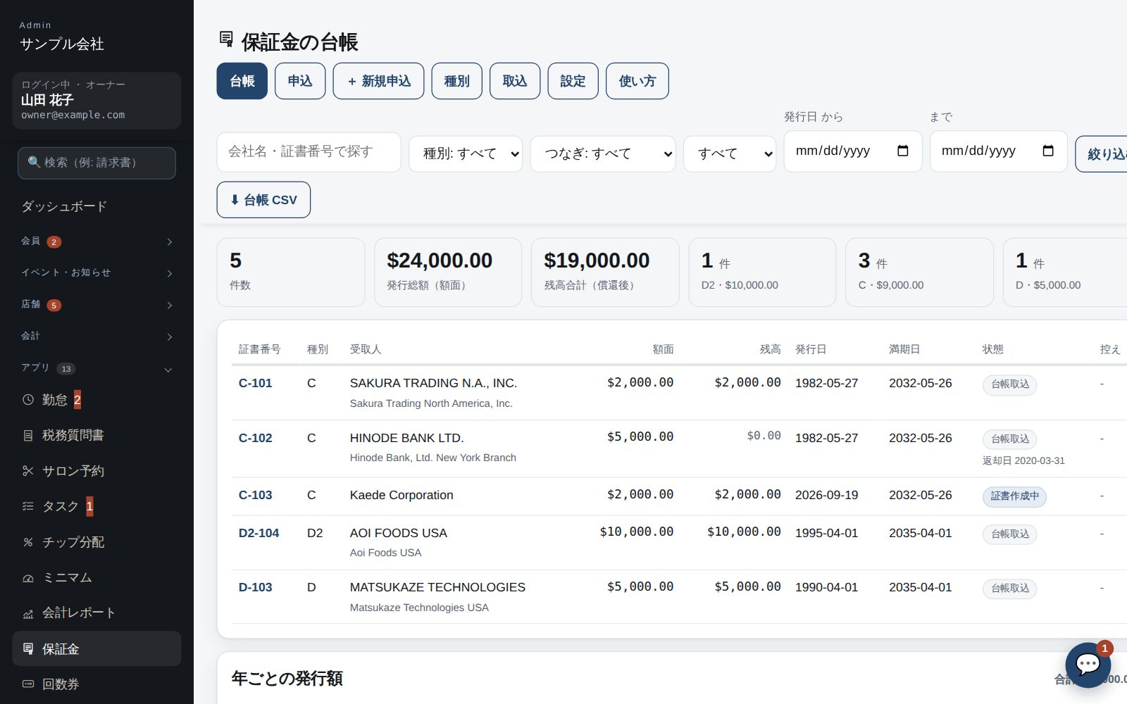Image resolution: width=1127 pixels, height=704 pixels.
Task: Click the 勤怠 clock icon in sidebar
Action: pyautogui.click(x=28, y=400)
